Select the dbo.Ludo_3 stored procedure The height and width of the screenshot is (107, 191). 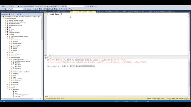click(18, 67)
